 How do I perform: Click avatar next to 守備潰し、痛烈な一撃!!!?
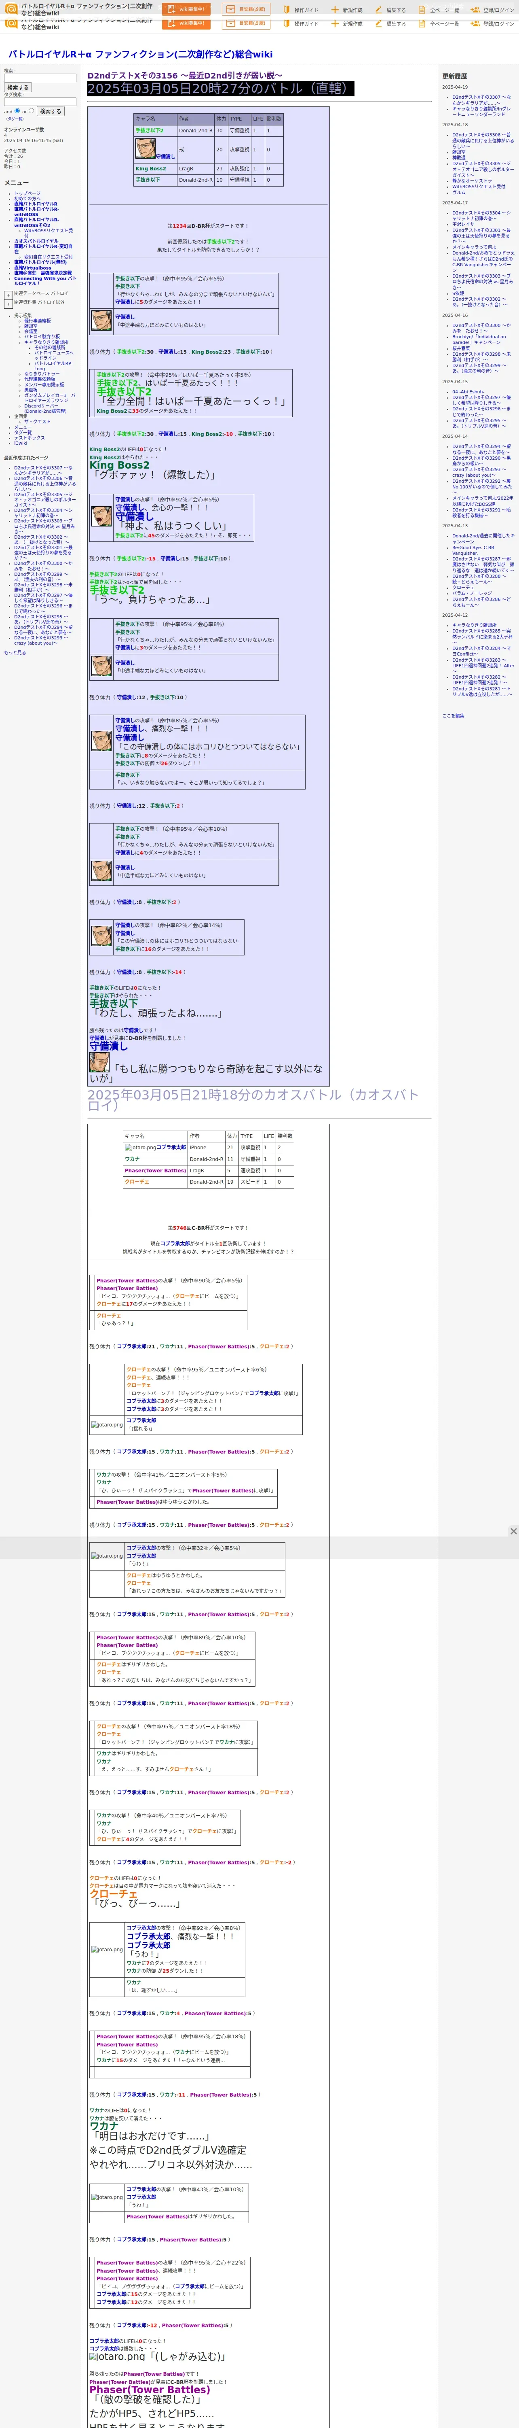(102, 741)
